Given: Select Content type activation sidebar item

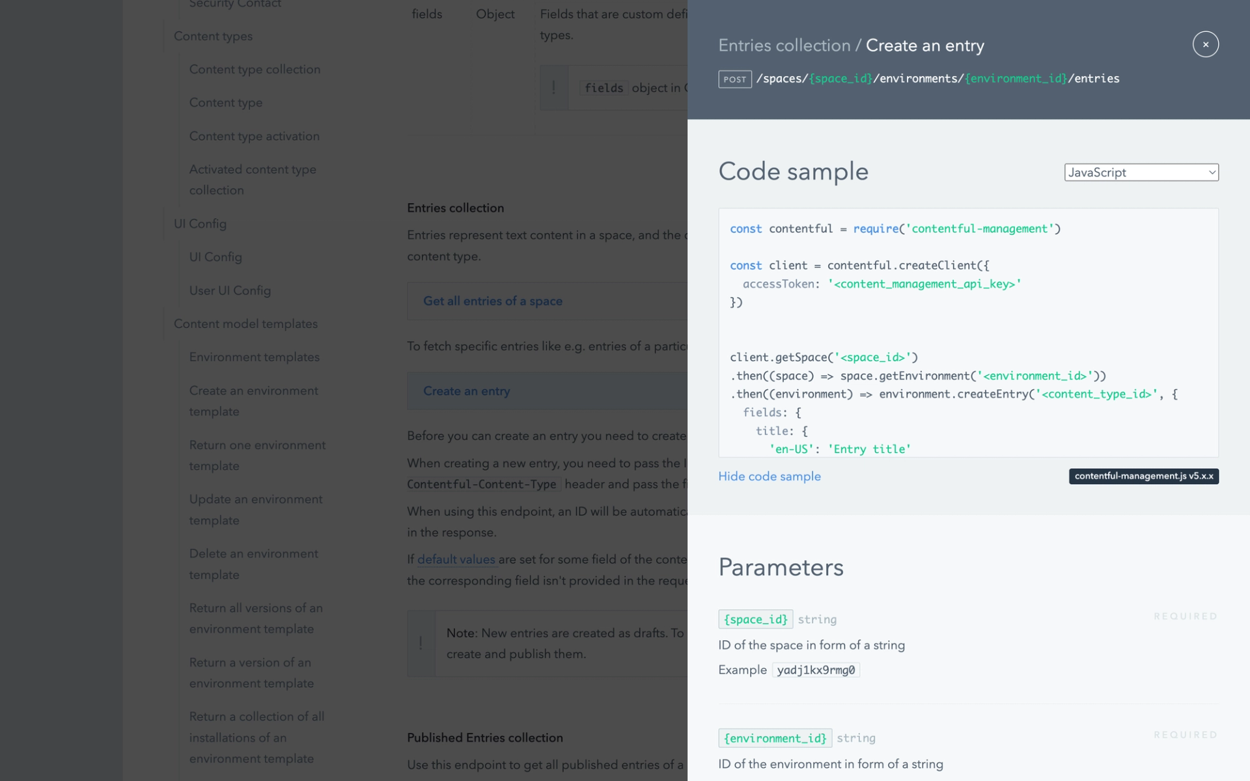Looking at the screenshot, I should tap(254, 136).
